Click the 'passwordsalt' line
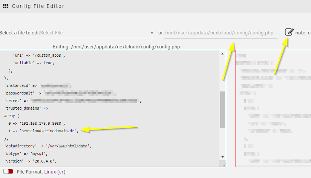Screen dimensions: 311x178 (60, 93)
